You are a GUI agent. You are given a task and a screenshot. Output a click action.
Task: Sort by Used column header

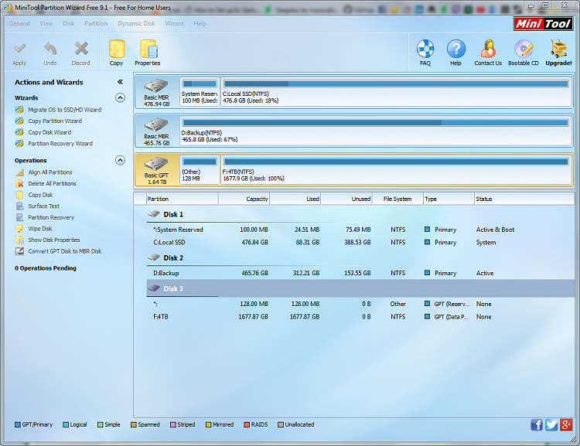[x=295, y=199]
